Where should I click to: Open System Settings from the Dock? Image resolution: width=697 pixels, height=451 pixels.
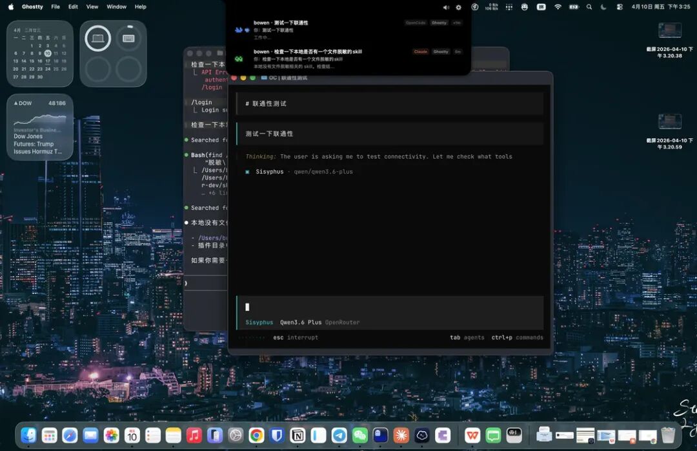[236, 436]
